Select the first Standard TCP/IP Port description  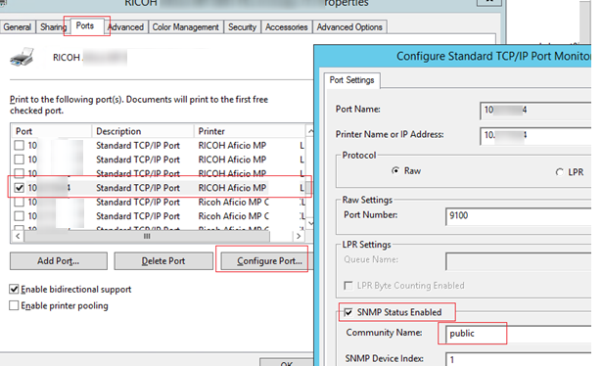138,145
